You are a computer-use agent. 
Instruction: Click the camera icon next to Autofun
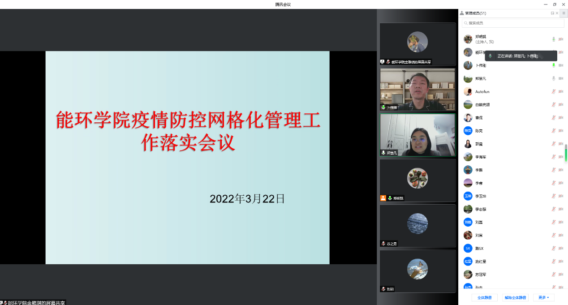point(560,92)
